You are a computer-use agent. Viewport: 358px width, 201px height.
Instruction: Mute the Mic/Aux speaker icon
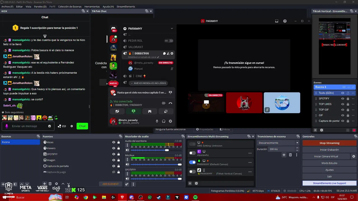coord(127,164)
